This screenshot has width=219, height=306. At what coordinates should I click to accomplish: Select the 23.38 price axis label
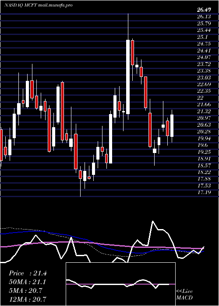(204, 71)
